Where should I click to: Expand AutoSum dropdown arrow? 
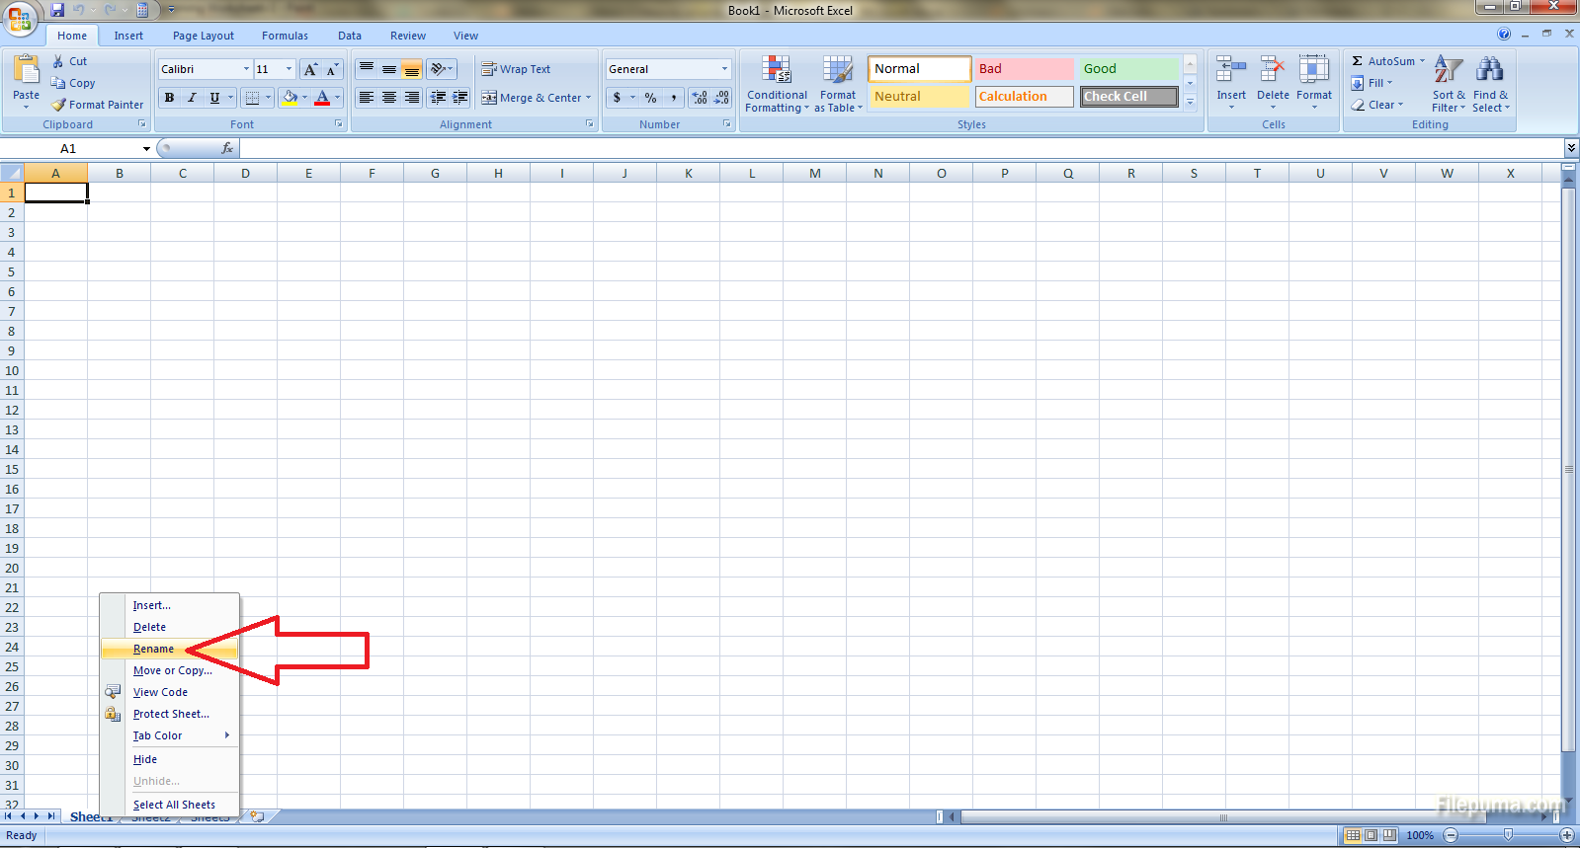point(1422,61)
